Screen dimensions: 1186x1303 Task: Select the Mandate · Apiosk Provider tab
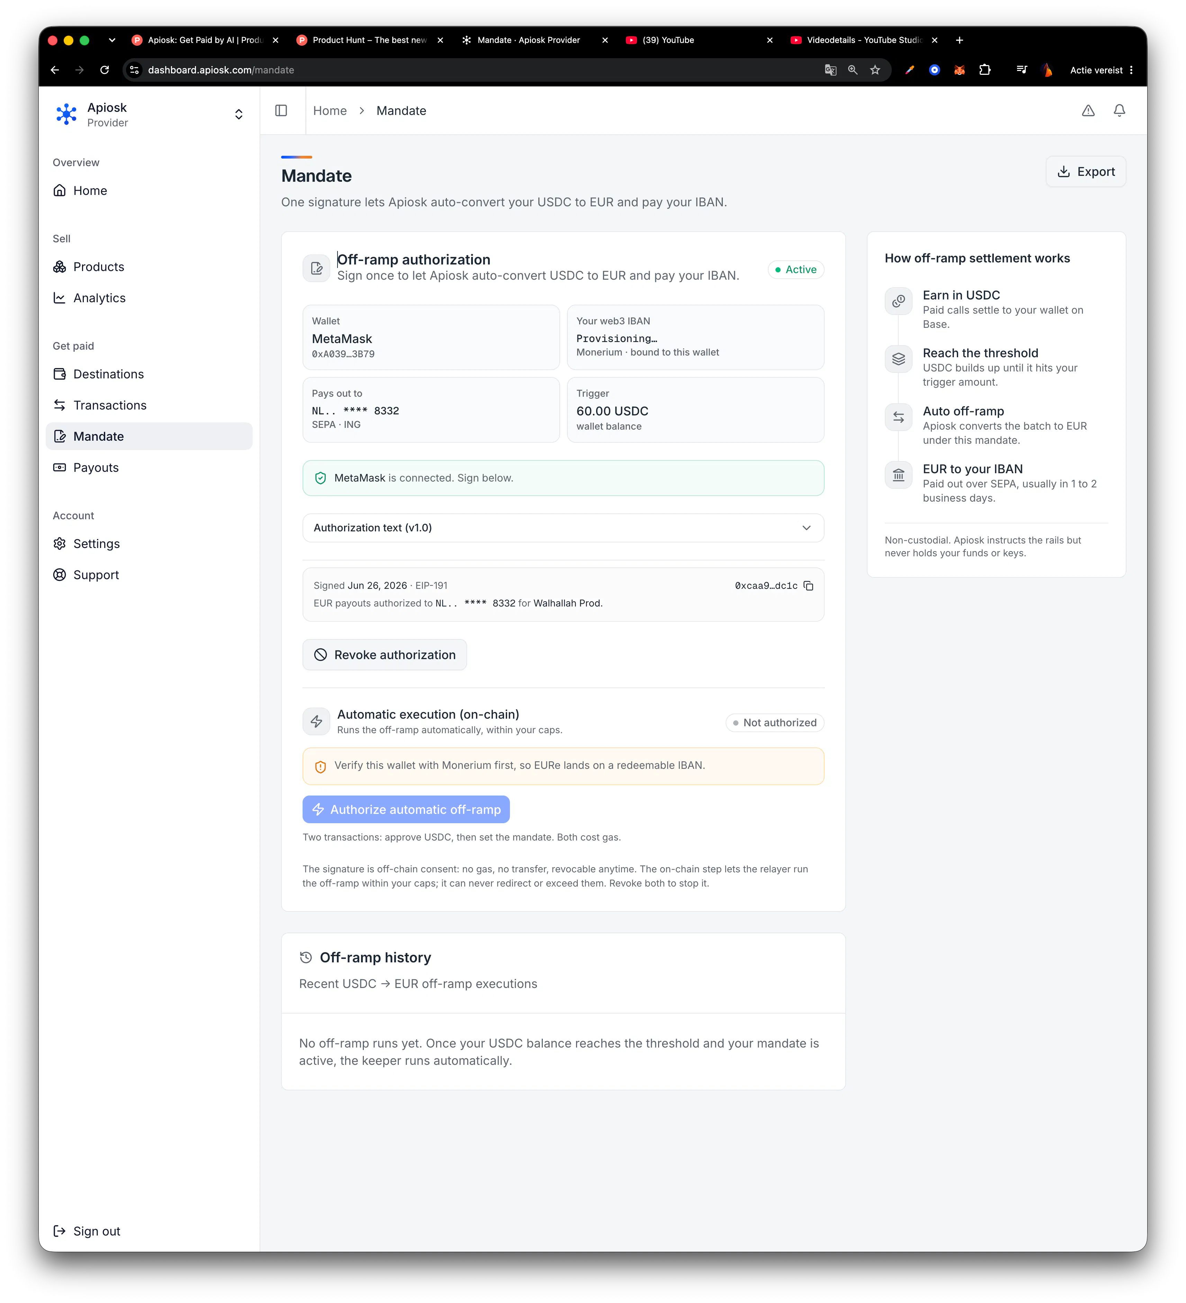coord(534,40)
